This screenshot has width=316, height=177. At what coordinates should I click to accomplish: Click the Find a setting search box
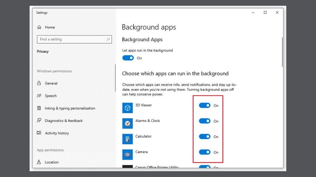(x=71, y=39)
